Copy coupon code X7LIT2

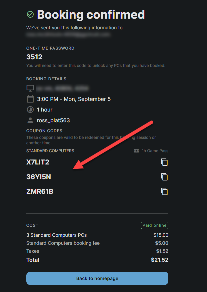(164, 162)
